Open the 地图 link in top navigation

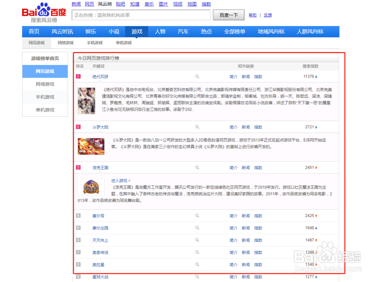pyautogui.click(x=191, y=4)
